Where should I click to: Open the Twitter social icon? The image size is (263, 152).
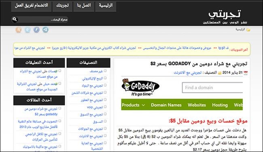[x=28, y=30]
